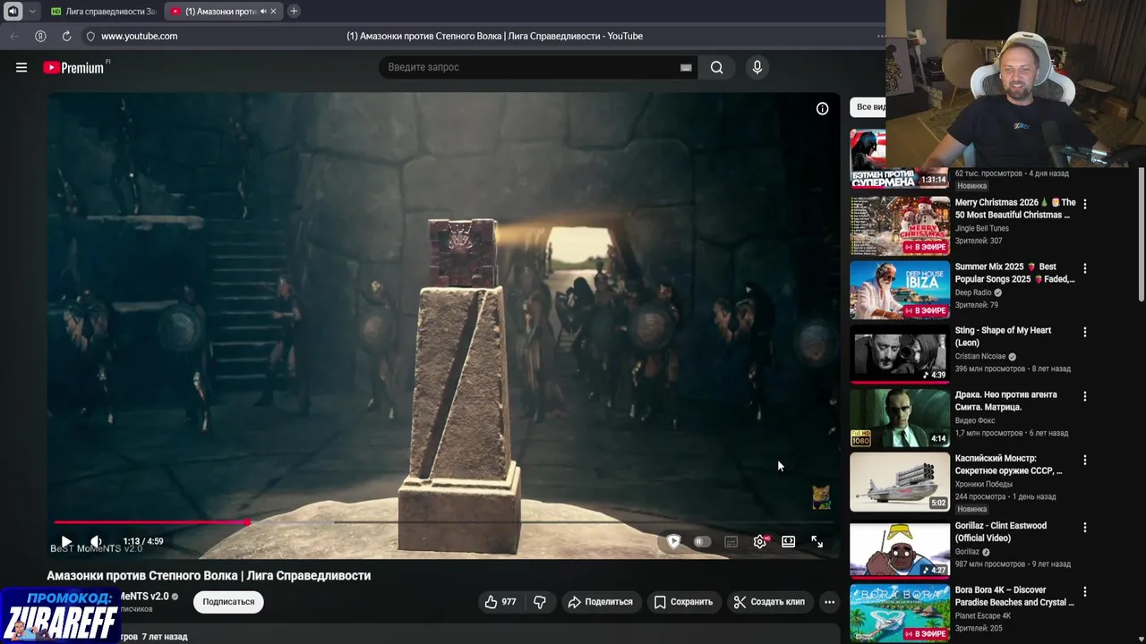Open the "Planet Escape 4K" channel name

coord(983,615)
